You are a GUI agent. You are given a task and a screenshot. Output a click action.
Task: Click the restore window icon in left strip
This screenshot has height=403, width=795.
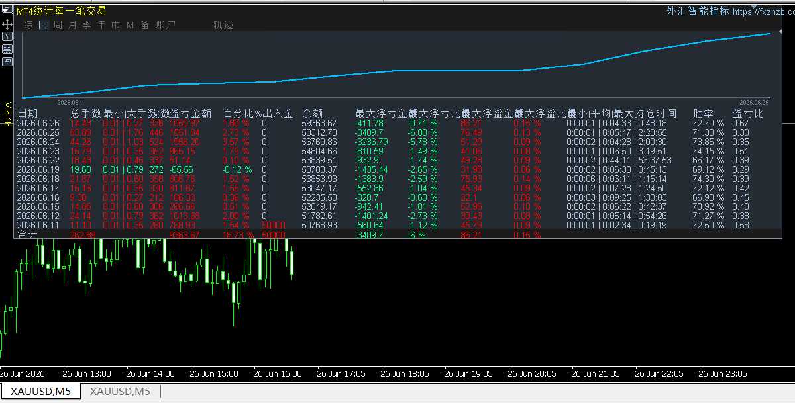click(x=7, y=62)
